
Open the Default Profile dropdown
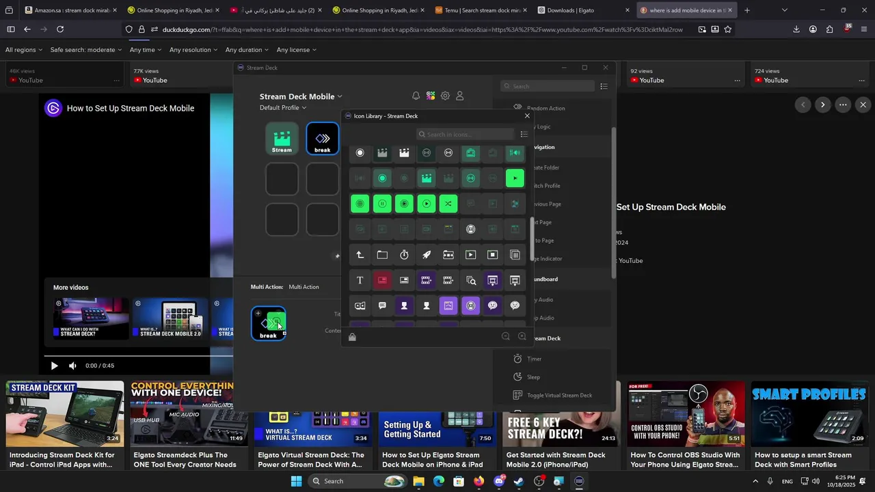283,108
